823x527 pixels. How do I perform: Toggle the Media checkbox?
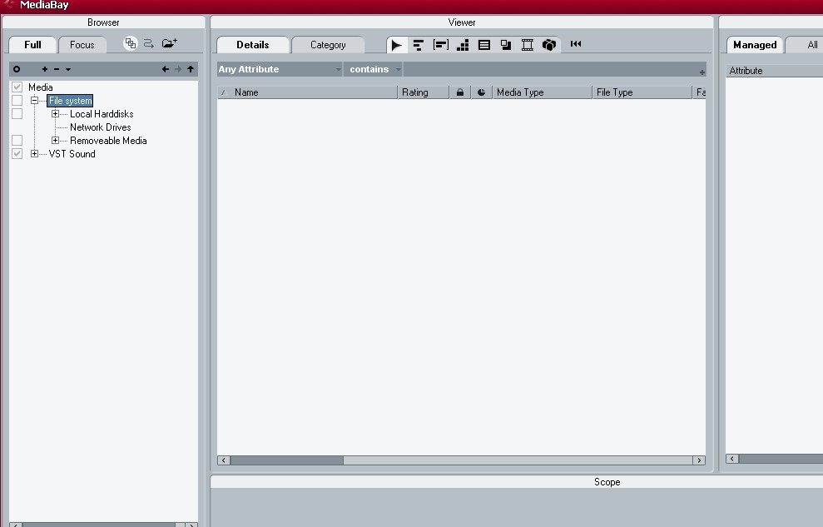coord(17,87)
